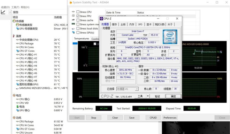Image resolution: width=230 pixels, height=134 pixels.
Task: Enable the Stress local disks checkbox
Action: click(78, 28)
